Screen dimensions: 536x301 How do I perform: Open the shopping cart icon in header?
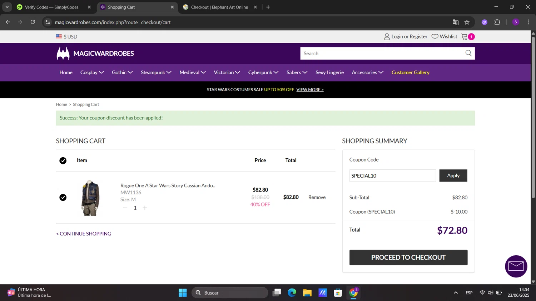(465, 37)
